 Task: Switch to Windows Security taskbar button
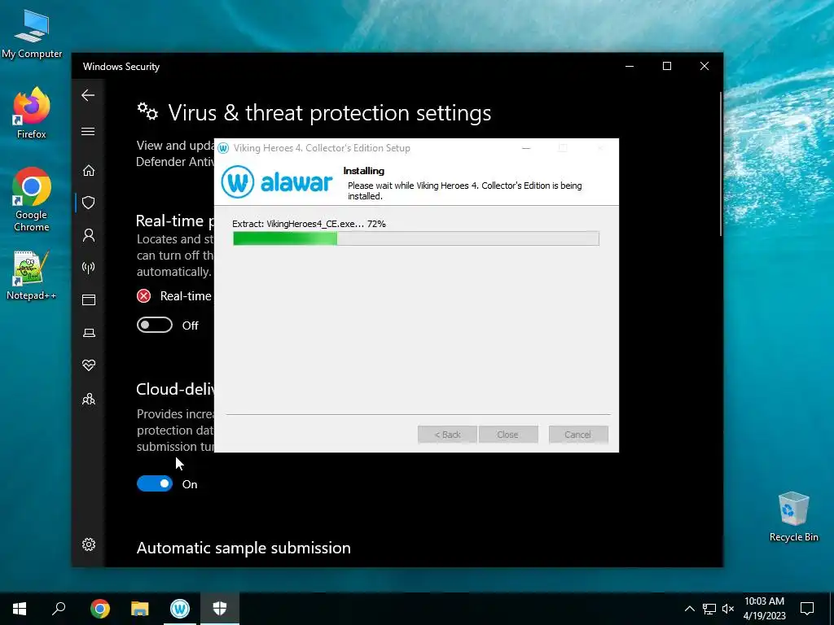[220, 609]
